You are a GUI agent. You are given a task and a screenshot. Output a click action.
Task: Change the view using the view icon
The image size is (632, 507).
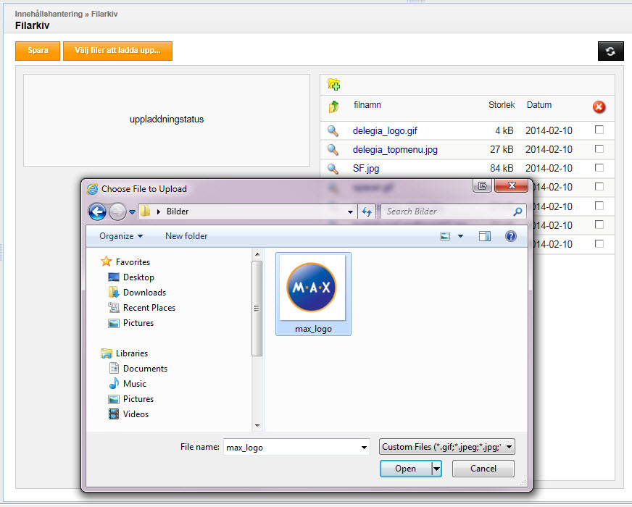[x=445, y=236]
